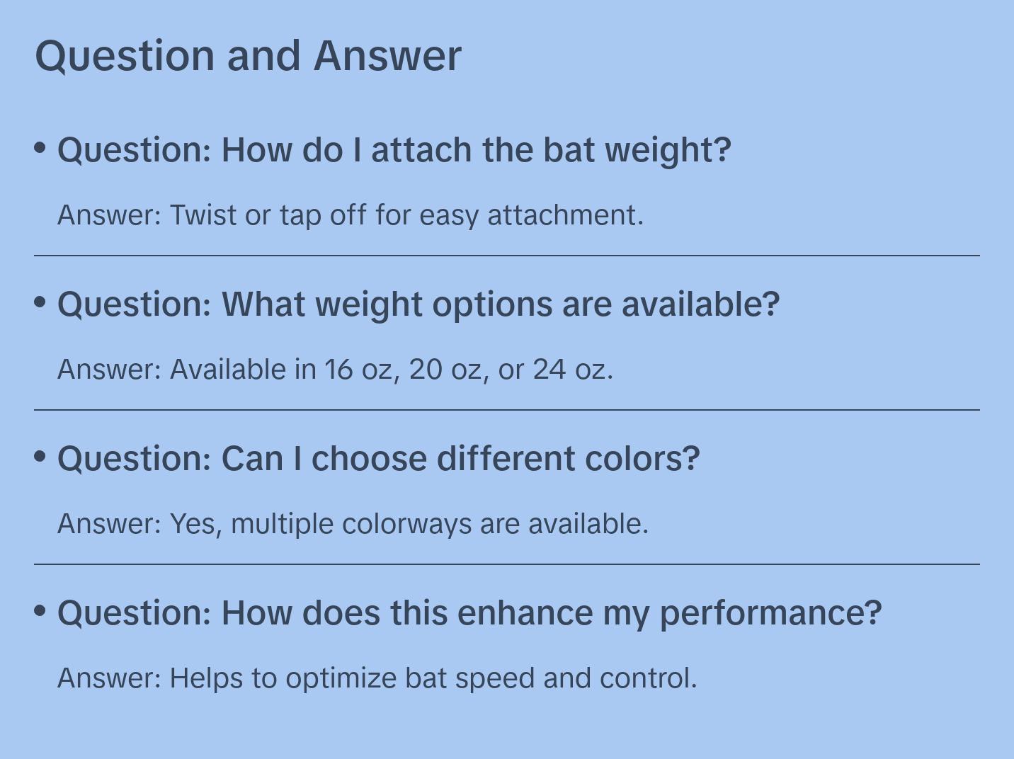1014x759 pixels.
Task: Click the bullet beside the bat weight attachment question
Action: tap(40, 148)
